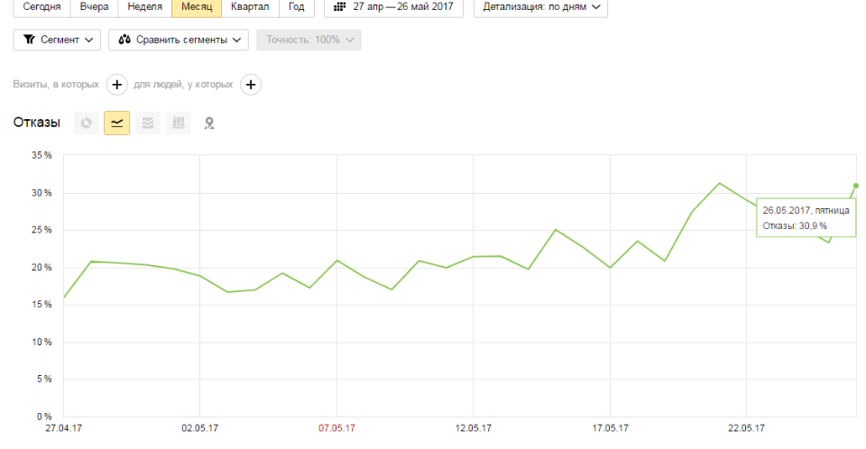Click the 07.05.17 red axis date
Image resolution: width=866 pixels, height=449 pixels.
(x=336, y=428)
